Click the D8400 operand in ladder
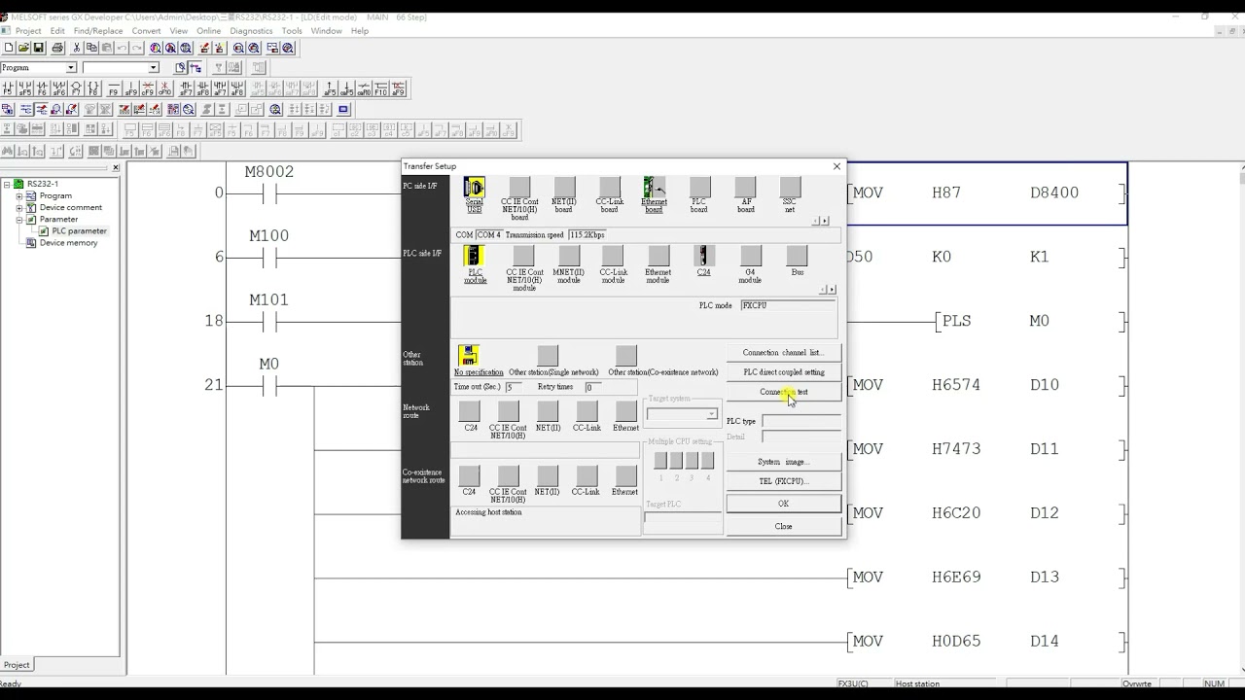Viewport: 1245px width, 700px height. coord(1054,192)
